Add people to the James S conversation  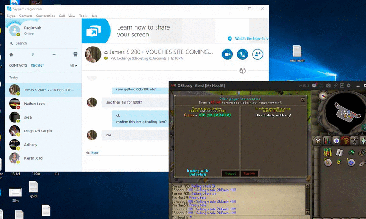click(258, 54)
